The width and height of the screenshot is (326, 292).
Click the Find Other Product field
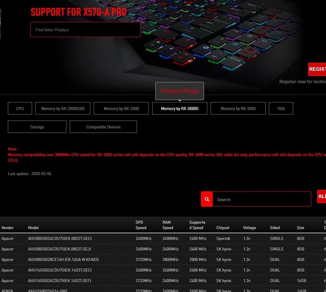point(85,29)
